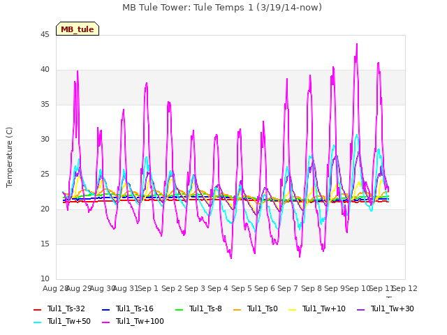
Task: Click y-axis tick label 20
Action: (x=45, y=209)
